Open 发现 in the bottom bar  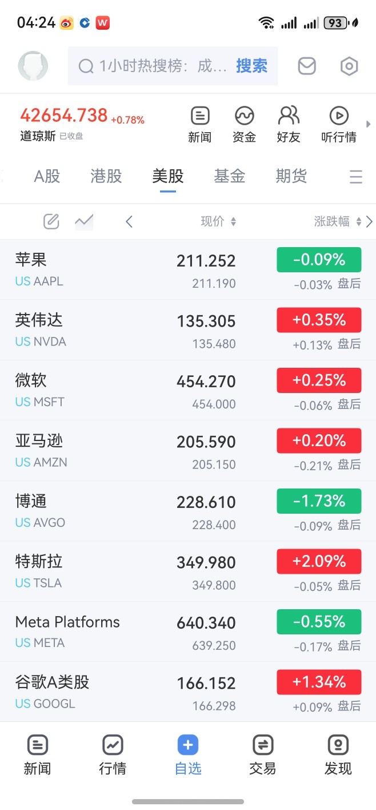click(x=338, y=755)
